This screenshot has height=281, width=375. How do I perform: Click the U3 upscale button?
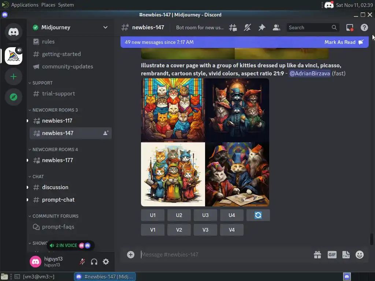click(205, 215)
